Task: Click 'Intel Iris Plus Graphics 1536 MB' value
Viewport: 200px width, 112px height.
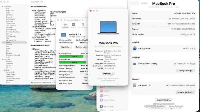Action: (181, 24)
